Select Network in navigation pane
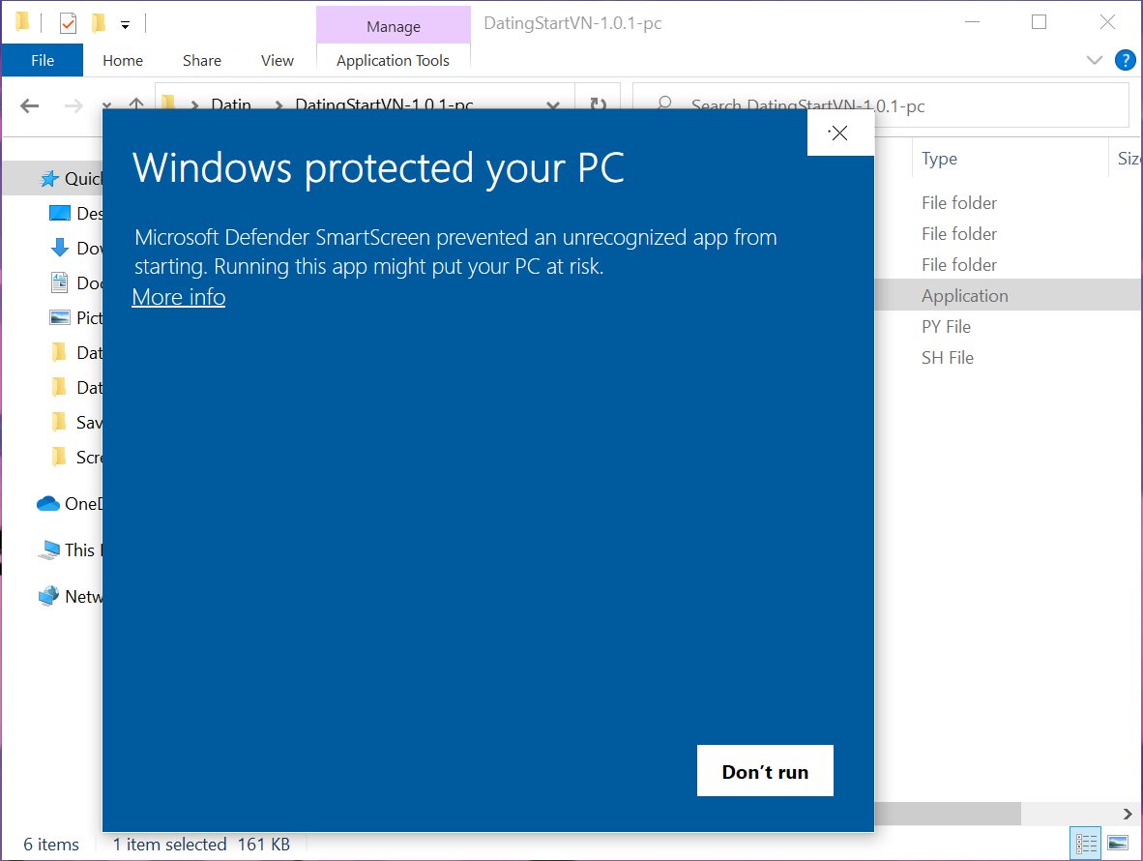Screen dimensions: 1143x861 (x=70, y=596)
